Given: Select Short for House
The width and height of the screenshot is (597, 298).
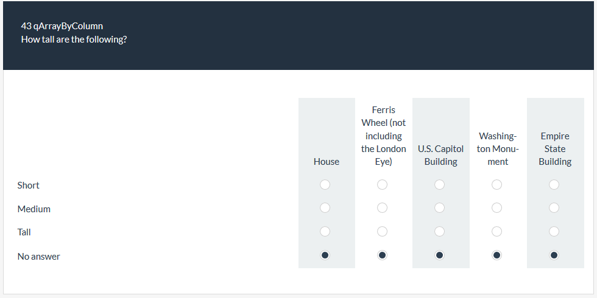Looking at the screenshot, I should pos(325,184).
